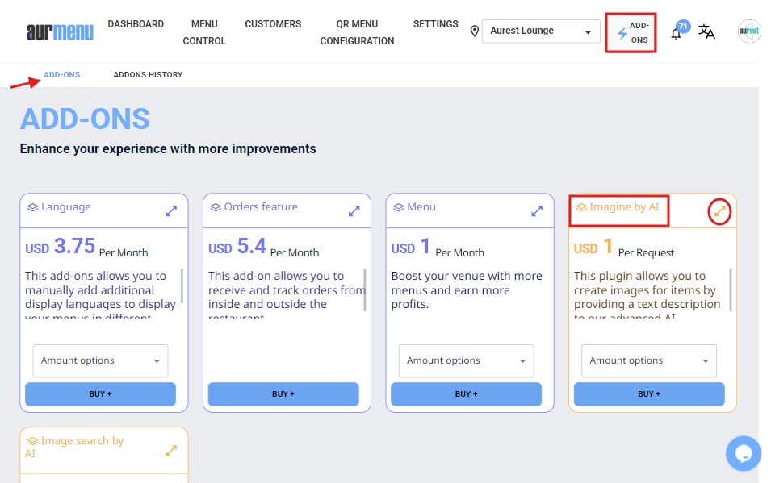The width and height of the screenshot is (771, 483).
Task: Switch to the Addons History tab
Action: tap(148, 75)
